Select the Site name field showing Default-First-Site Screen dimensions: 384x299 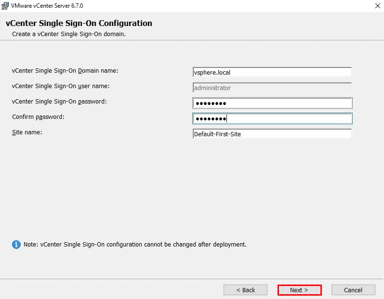coord(272,134)
